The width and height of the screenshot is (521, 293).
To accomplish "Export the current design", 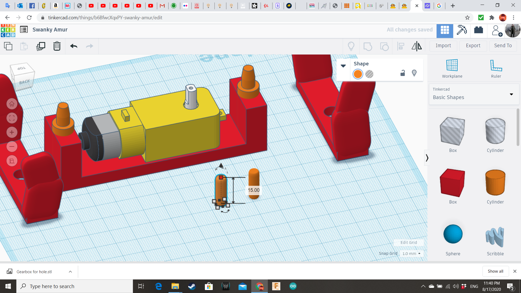I will (473, 46).
